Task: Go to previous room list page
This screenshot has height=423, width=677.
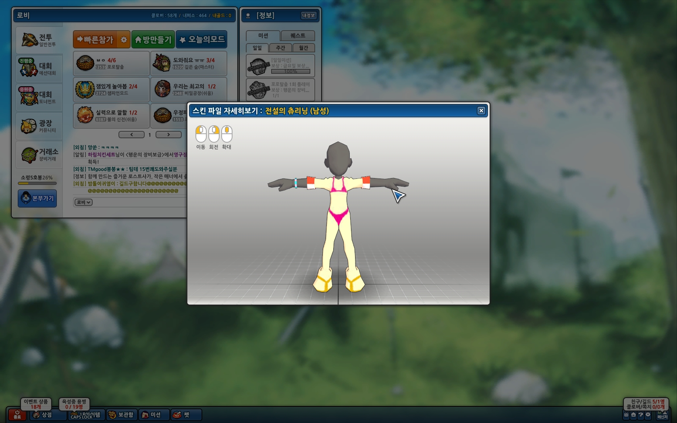Action: (131, 135)
